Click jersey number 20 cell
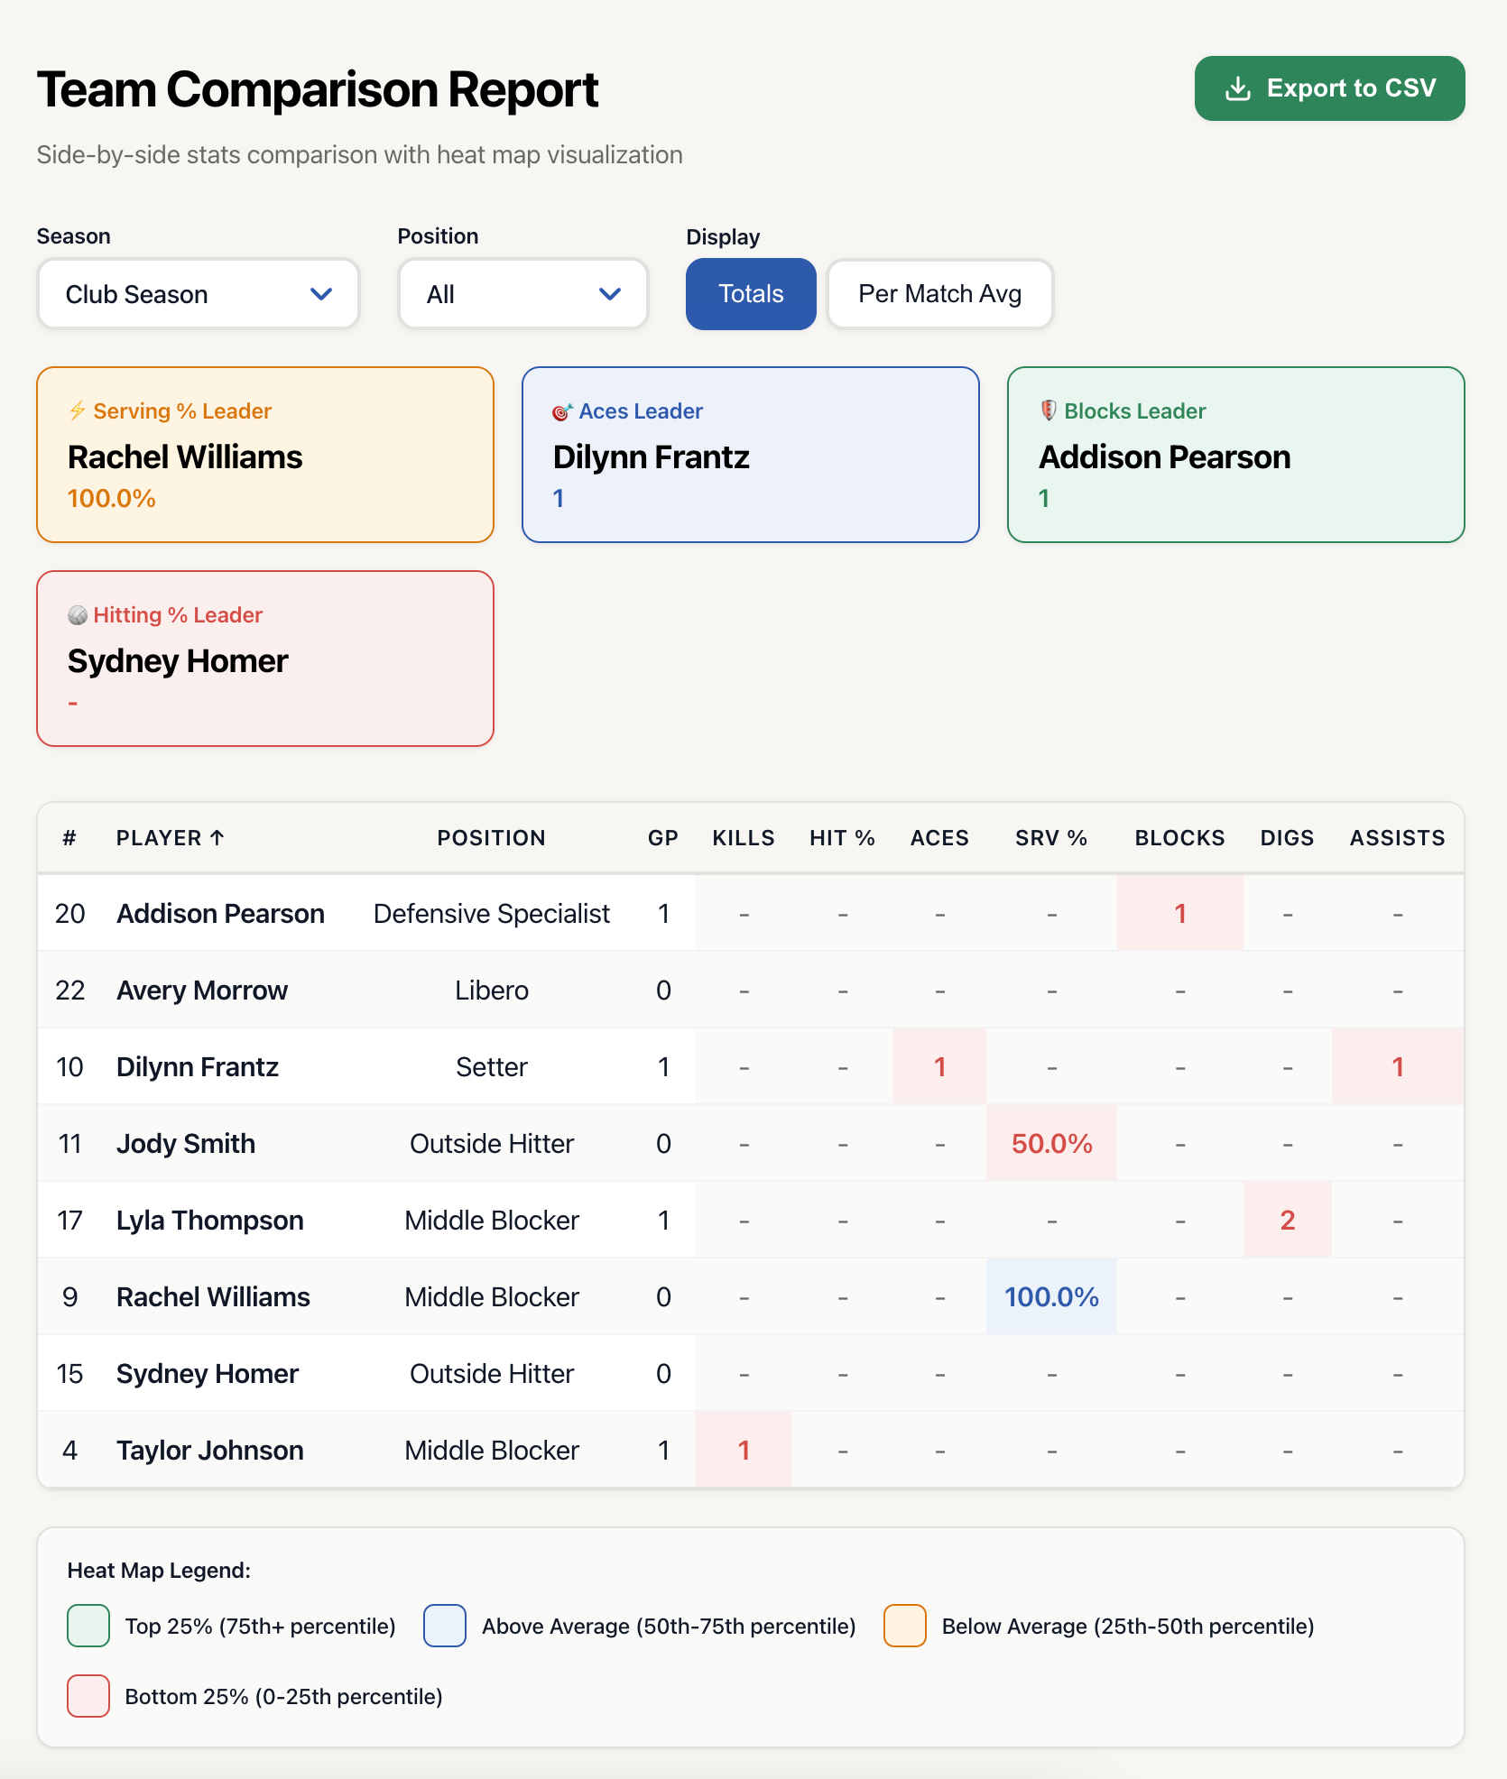Image resolution: width=1507 pixels, height=1779 pixels. point(70,914)
